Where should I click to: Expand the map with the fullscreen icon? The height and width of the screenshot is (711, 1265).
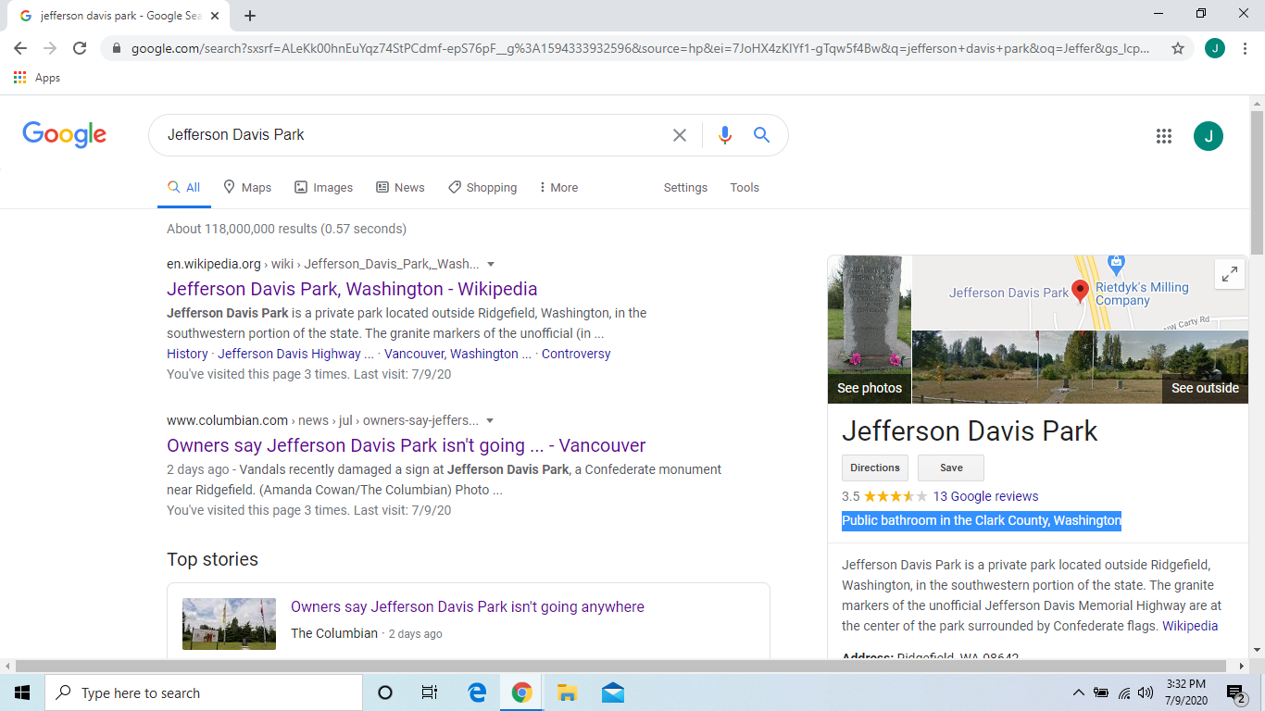coord(1230,274)
